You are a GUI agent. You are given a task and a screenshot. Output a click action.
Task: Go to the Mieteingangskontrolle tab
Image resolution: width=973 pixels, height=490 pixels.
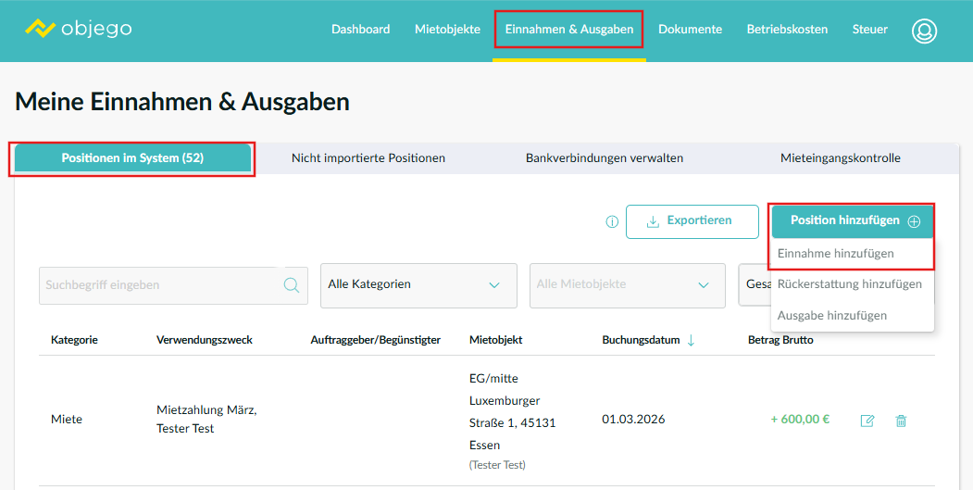coord(840,158)
